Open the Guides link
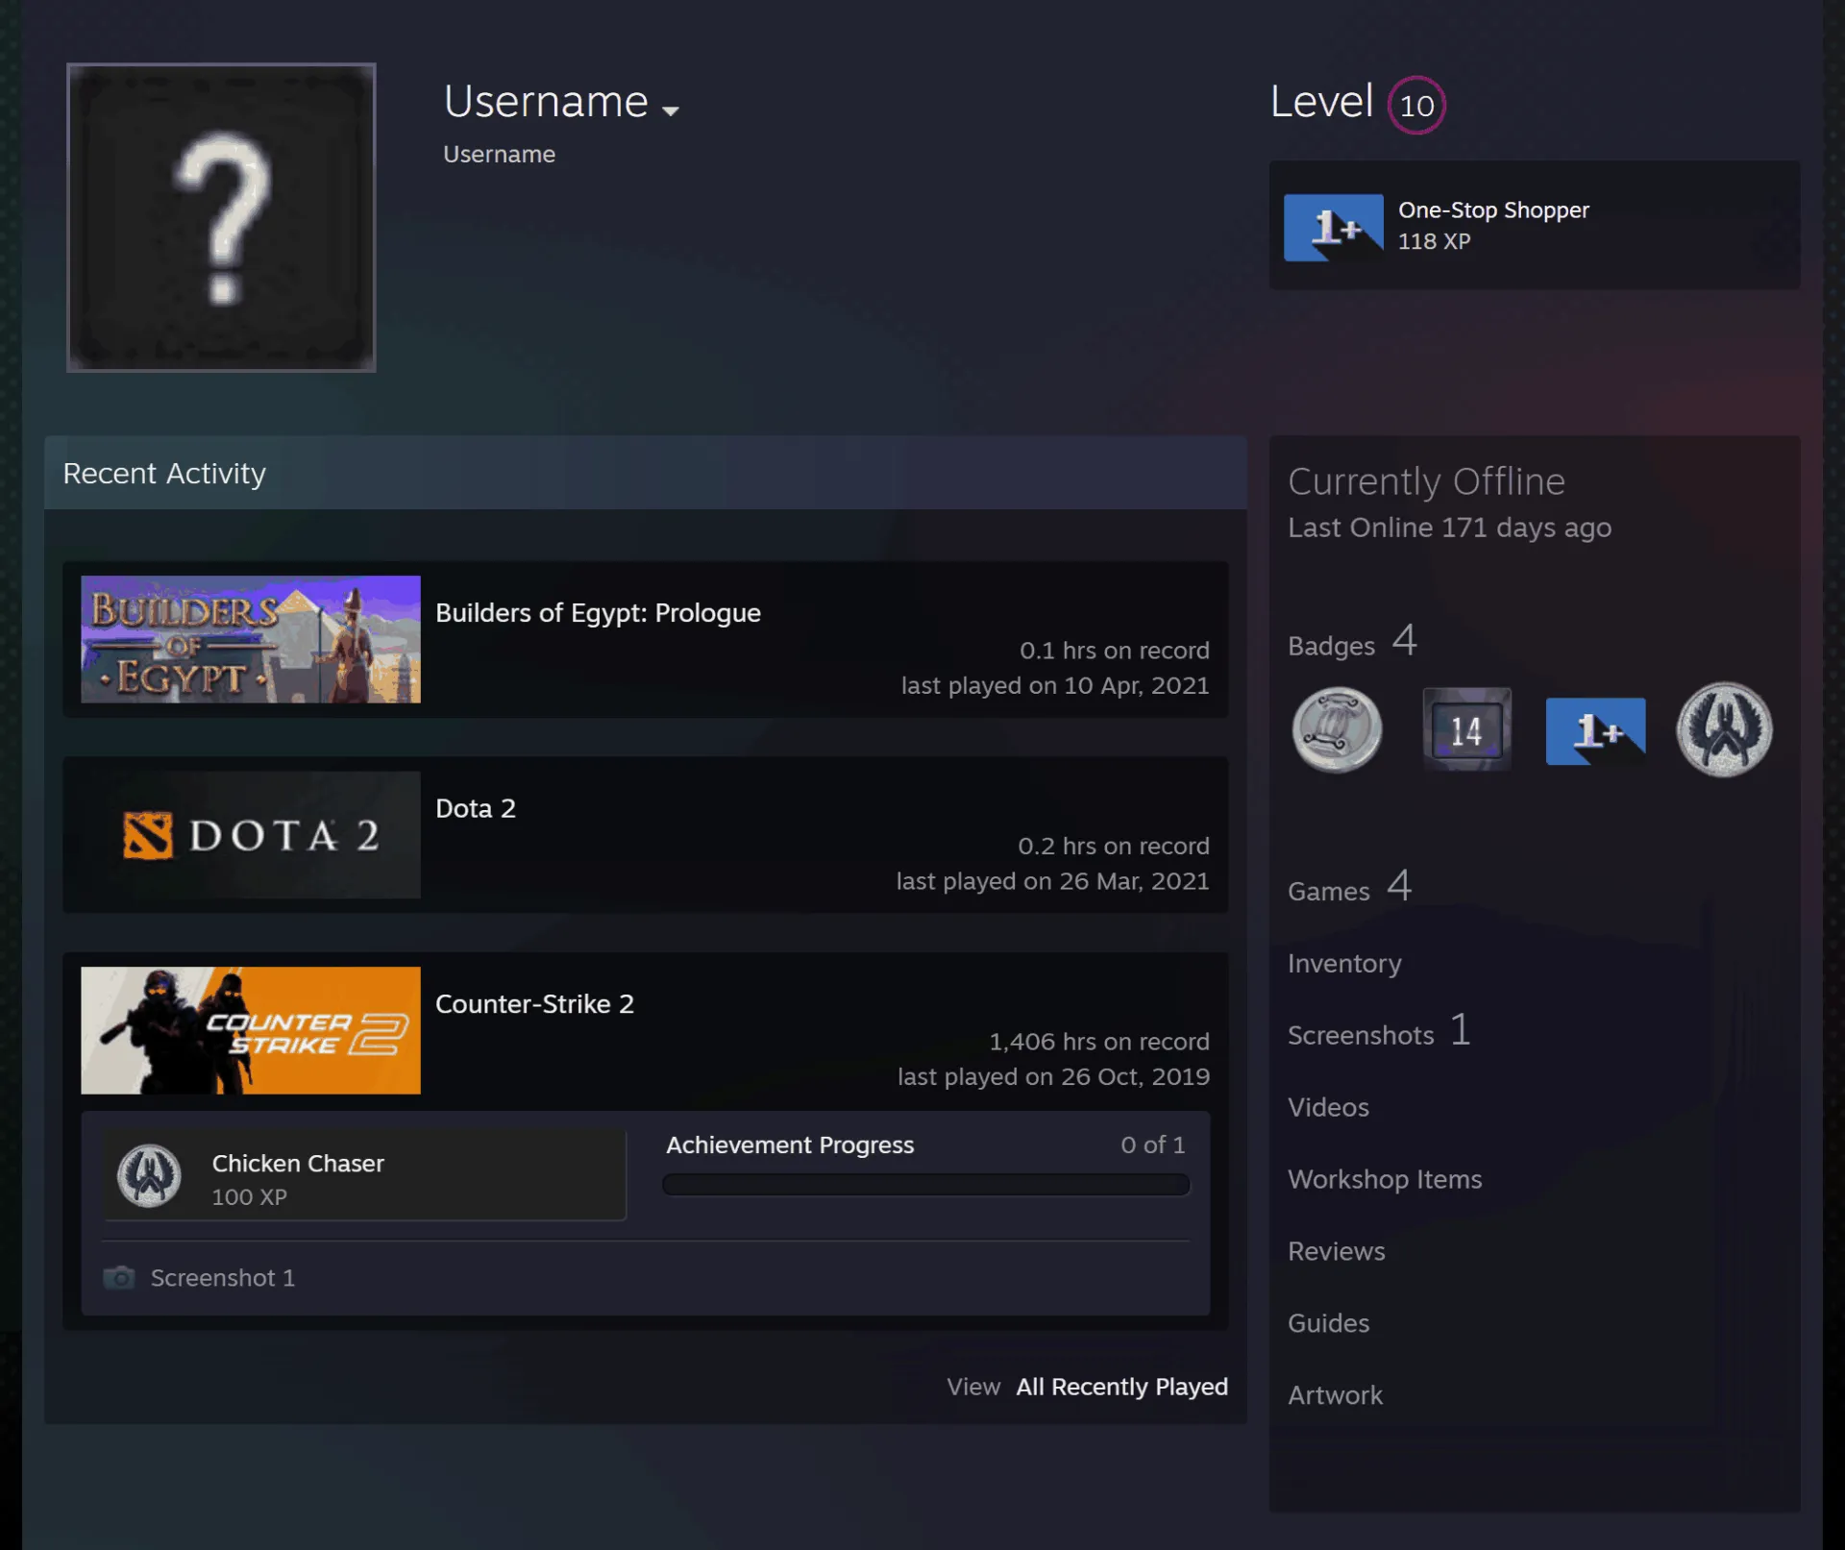 tap(1328, 1323)
